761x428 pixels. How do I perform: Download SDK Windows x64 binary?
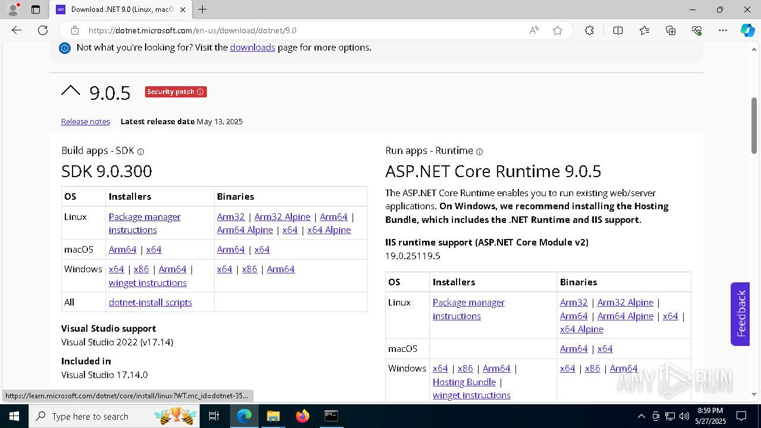[225, 269]
